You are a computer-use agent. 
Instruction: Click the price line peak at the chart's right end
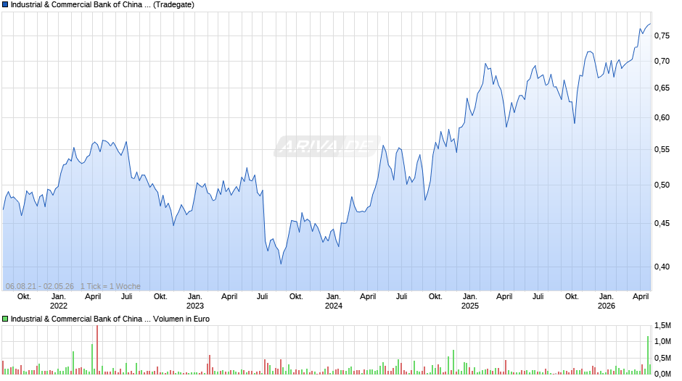click(x=650, y=24)
